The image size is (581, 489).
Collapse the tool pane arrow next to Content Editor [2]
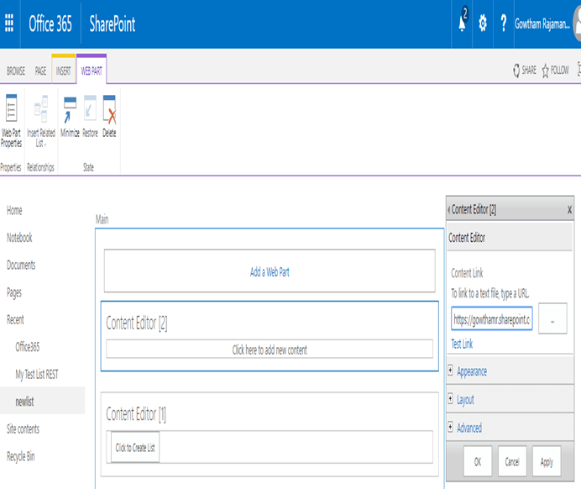448,210
